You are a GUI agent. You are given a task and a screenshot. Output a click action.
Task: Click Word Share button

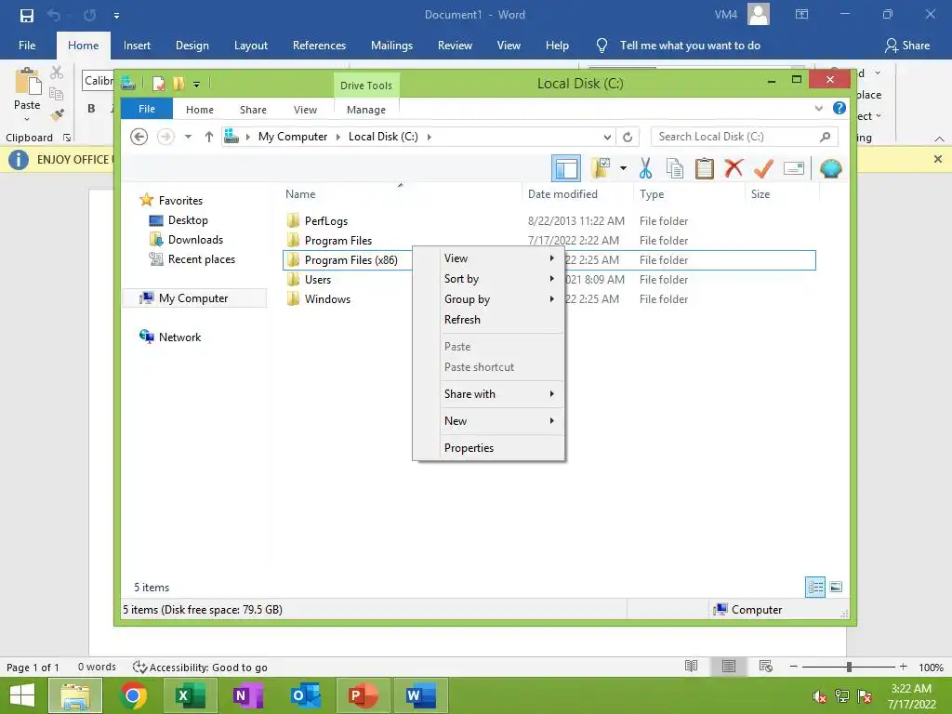907,46
